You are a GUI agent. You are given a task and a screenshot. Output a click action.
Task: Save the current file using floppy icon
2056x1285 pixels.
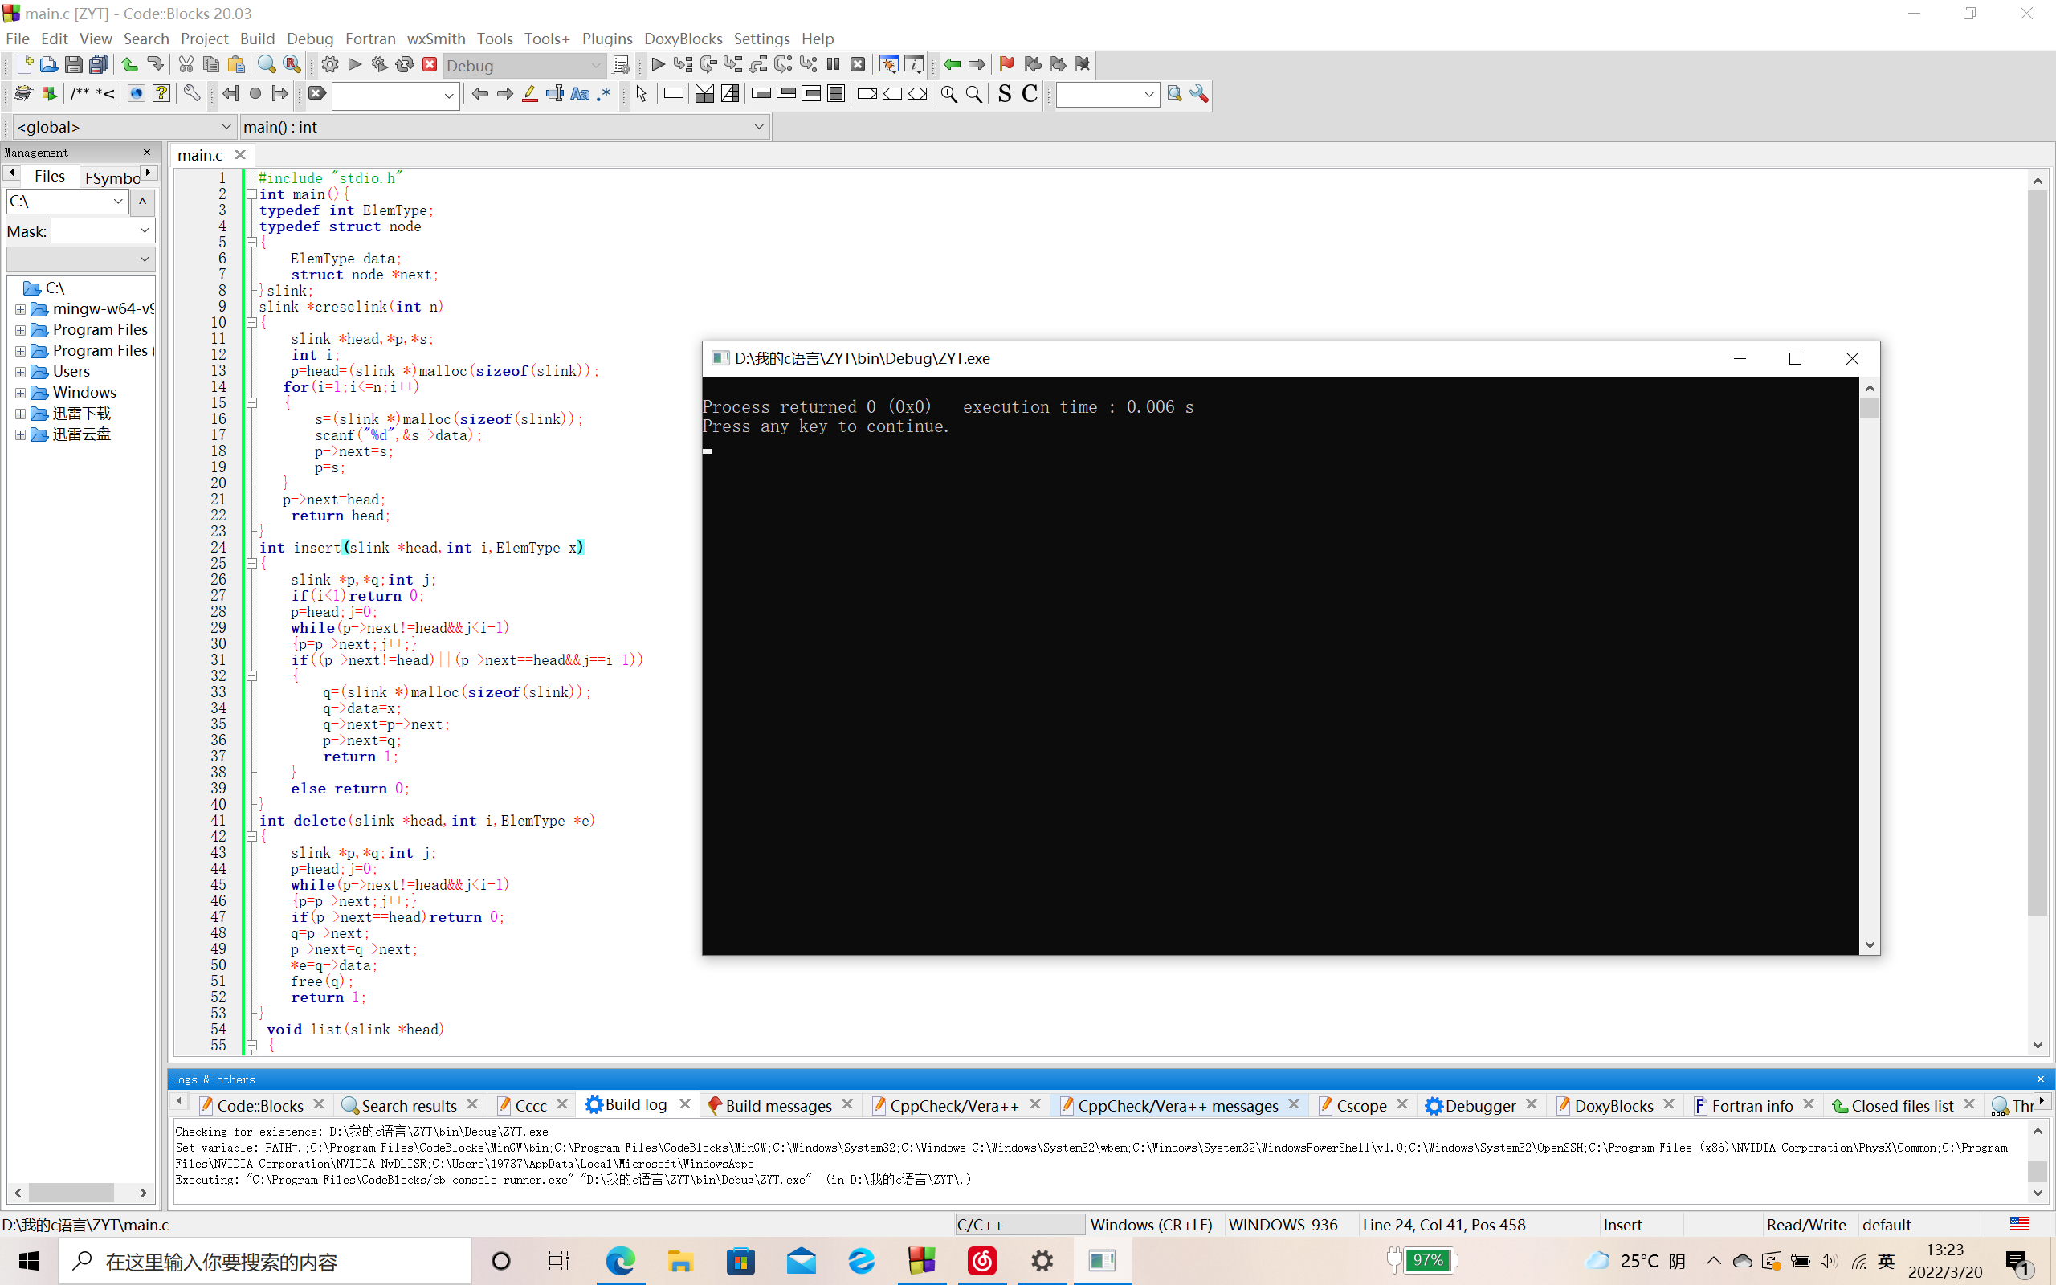[x=73, y=64]
